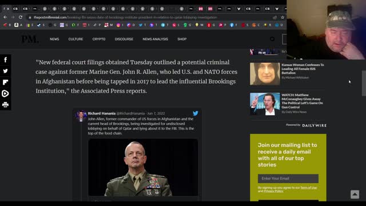
Task: Click the page vertical scrollbar thumb
Action: coord(364,83)
